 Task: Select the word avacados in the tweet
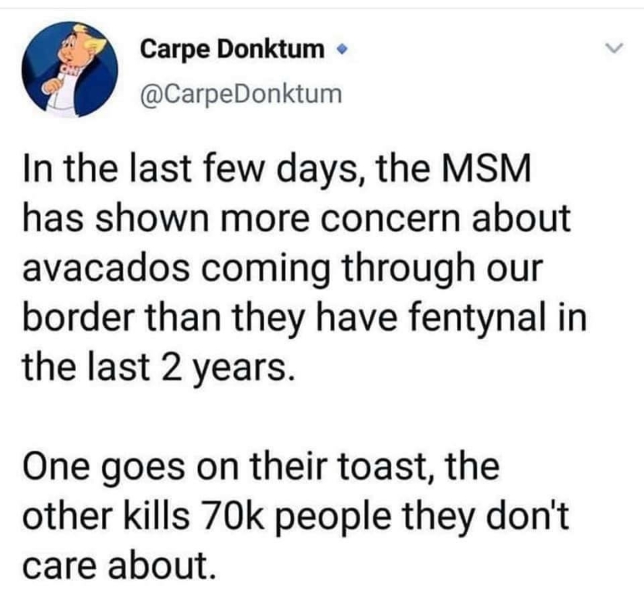(x=106, y=268)
